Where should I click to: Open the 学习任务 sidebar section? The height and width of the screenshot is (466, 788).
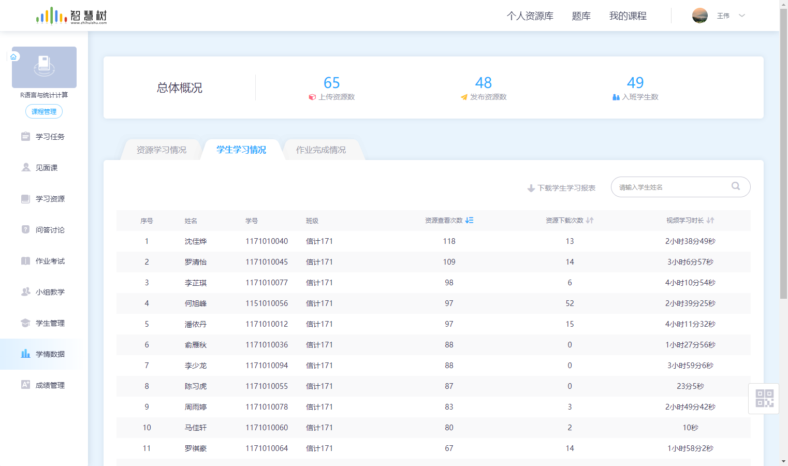(x=44, y=136)
